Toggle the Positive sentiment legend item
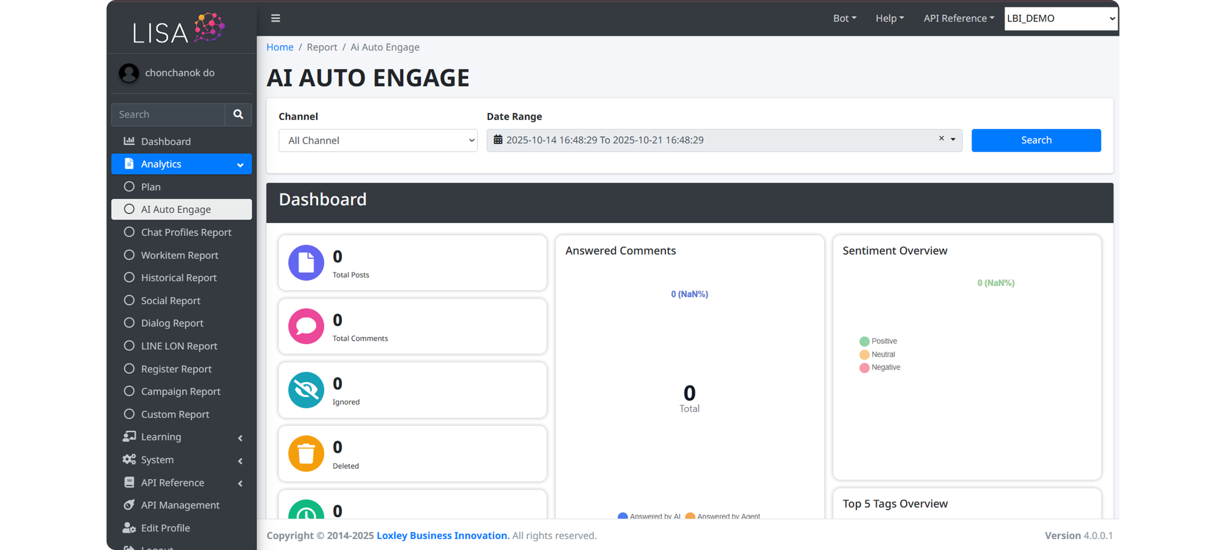Screen dimensions: 1225x550 click(x=878, y=341)
